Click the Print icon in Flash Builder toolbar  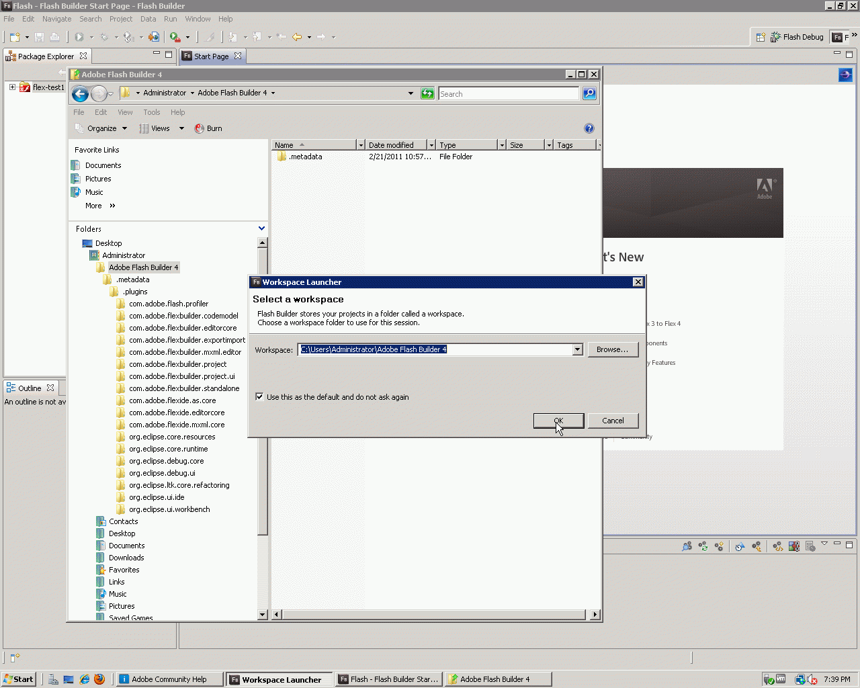(55, 37)
